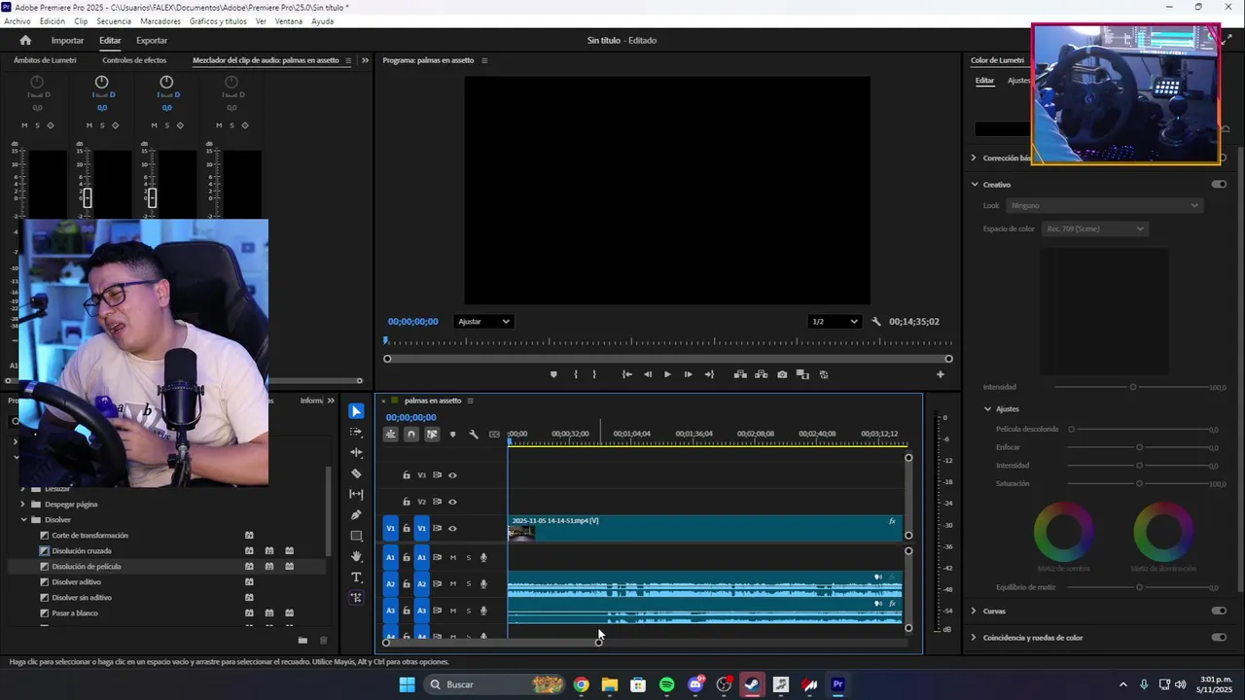
Task: Open the Archivo menu
Action: click(x=18, y=21)
